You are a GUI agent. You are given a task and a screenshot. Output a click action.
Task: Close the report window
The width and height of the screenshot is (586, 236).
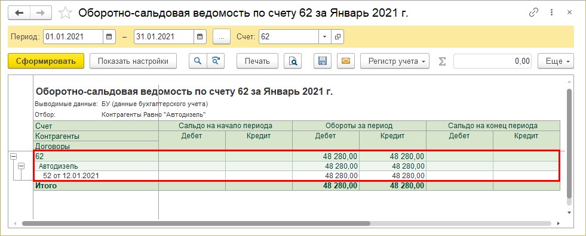pyautogui.click(x=569, y=13)
